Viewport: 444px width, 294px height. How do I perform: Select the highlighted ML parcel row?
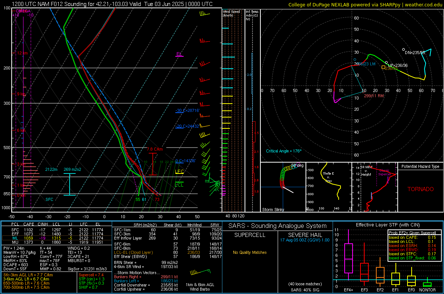coord(57,238)
